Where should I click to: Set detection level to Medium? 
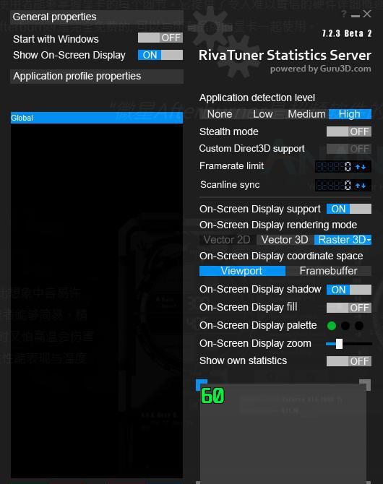(x=306, y=114)
